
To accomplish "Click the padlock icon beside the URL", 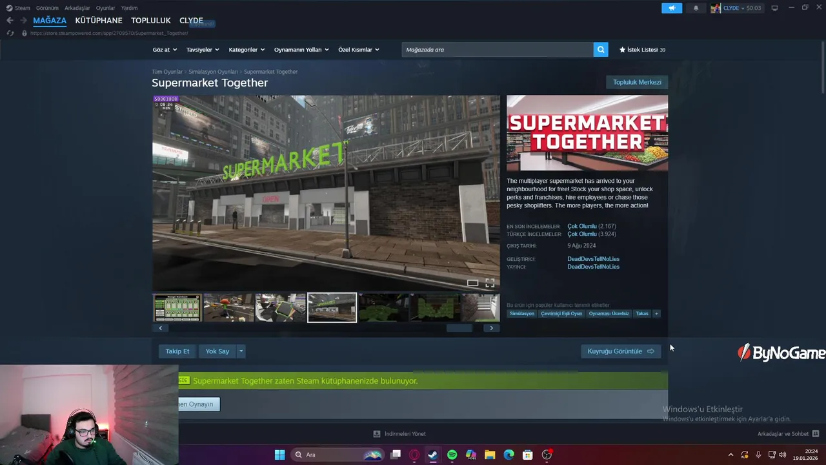I will (25, 33).
